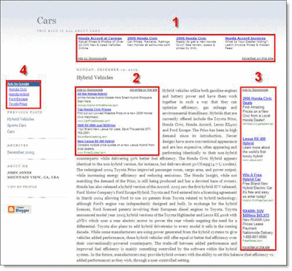Click Ford Escape in the sidebar link unit
Screen dimensions: 292x271
pyautogui.click(x=18, y=99)
